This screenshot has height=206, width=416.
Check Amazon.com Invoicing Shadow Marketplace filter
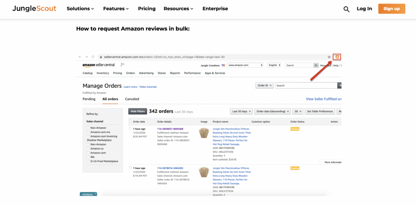[88, 136]
